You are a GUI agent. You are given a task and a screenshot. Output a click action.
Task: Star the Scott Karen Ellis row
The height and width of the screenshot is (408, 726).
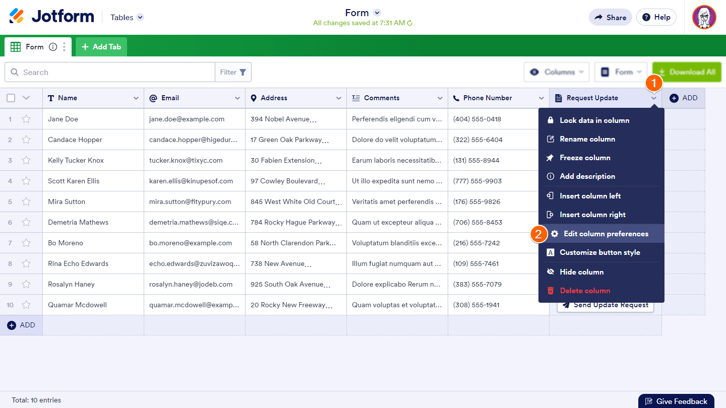26,181
